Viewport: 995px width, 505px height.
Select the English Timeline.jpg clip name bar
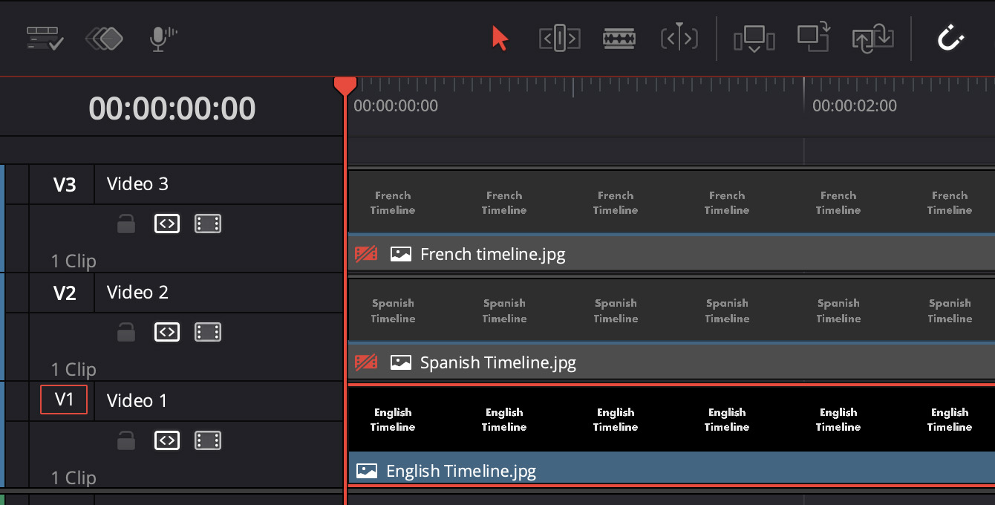click(x=460, y=471)
